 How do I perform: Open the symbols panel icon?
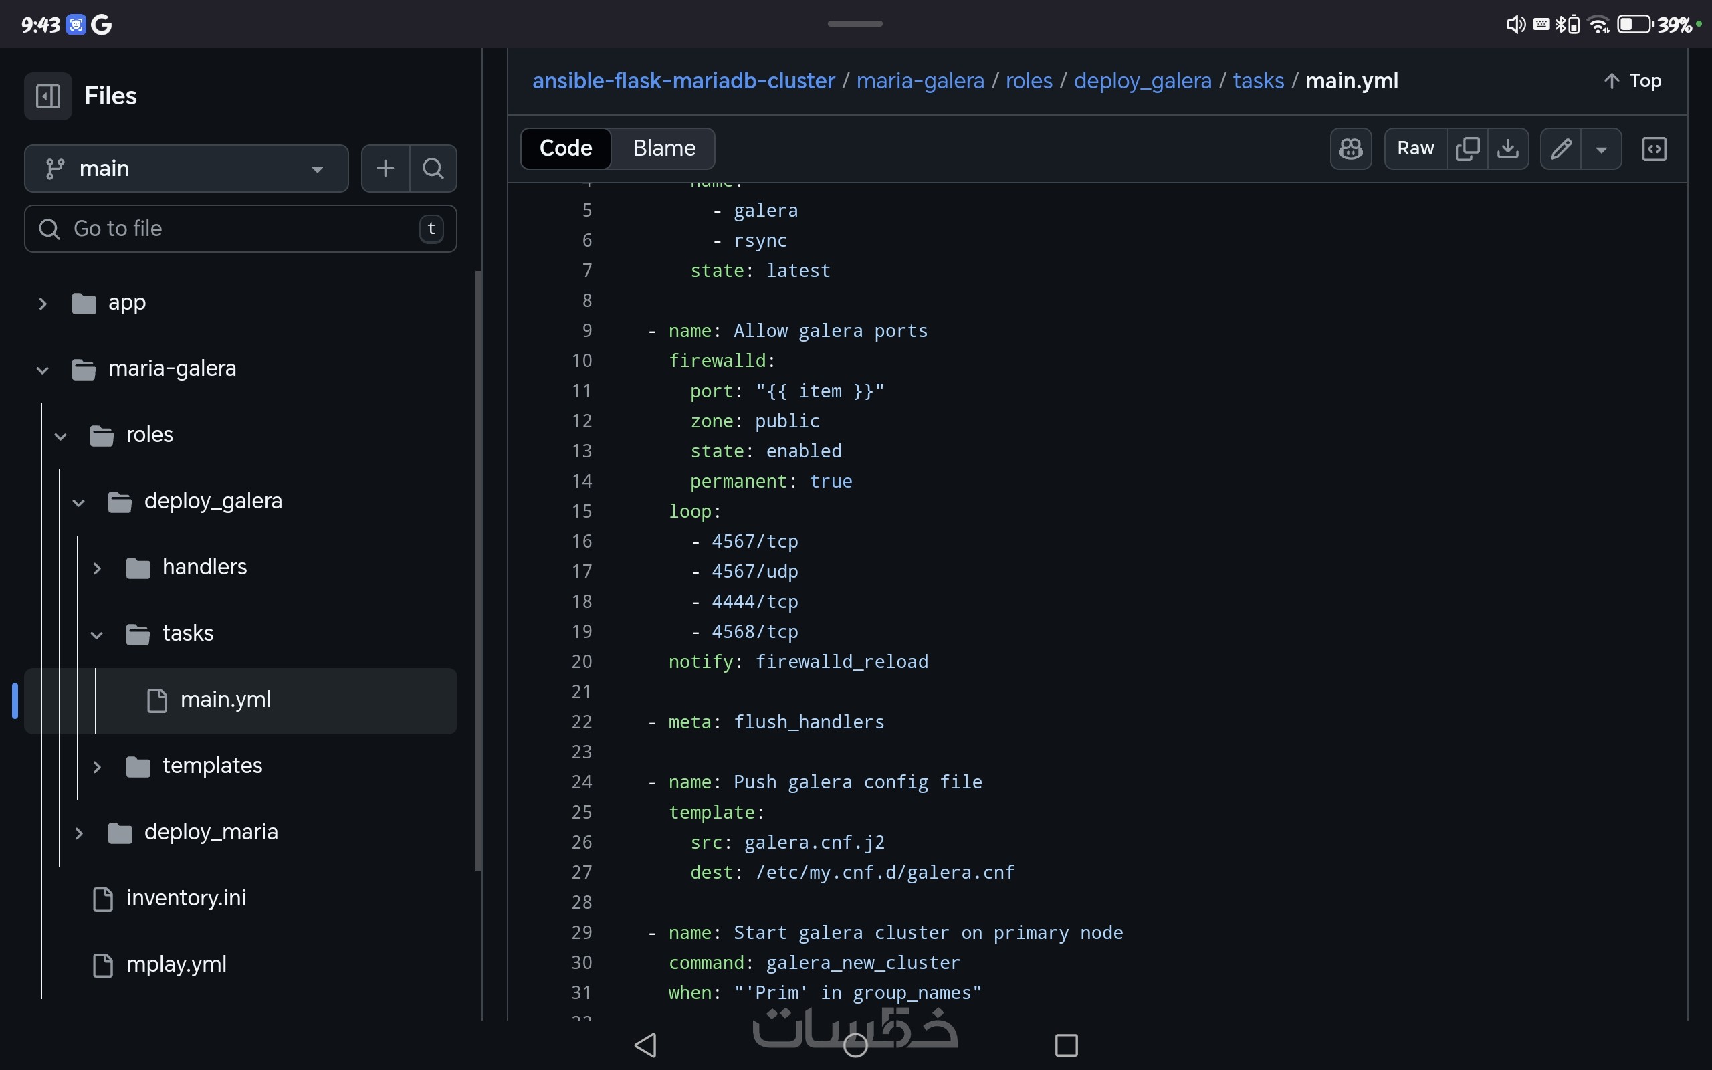click(1653, 148)
